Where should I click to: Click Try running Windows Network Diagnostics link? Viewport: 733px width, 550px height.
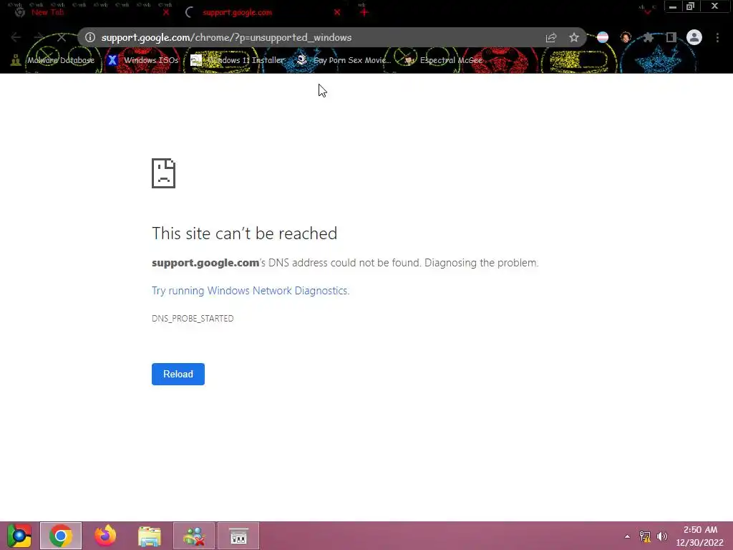pyautogui.click(x=251, y=291)
